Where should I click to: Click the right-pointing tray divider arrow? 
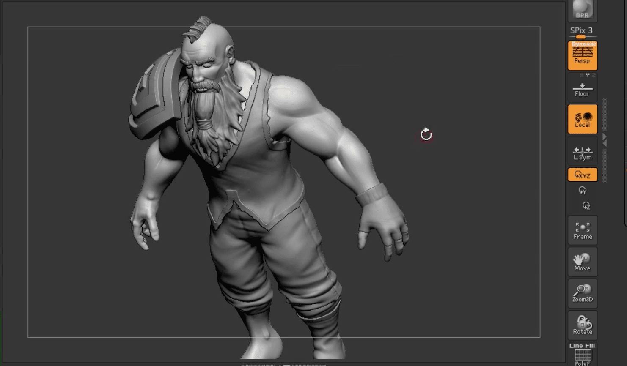pyautogui.click(x=605, y=137)
